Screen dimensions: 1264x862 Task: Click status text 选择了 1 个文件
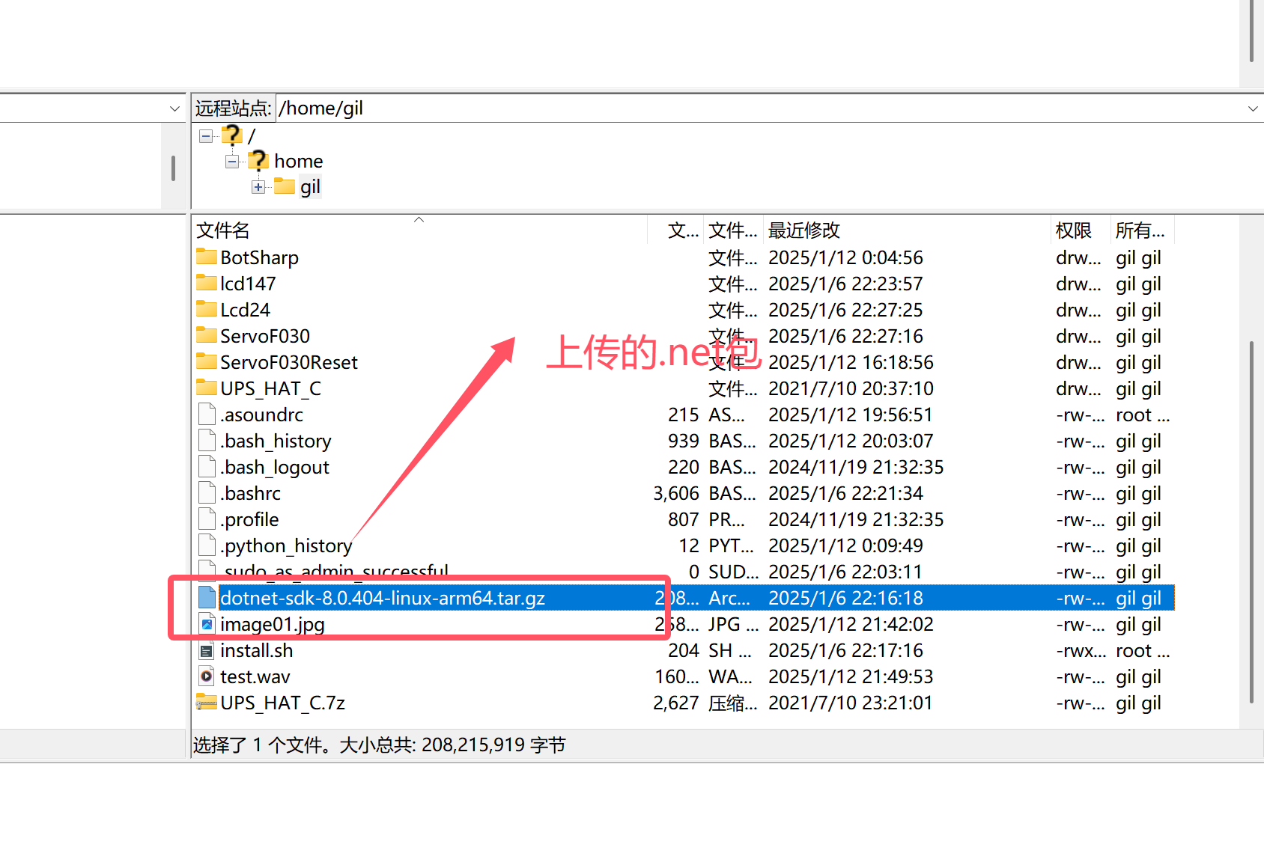[x=260, y=745]
